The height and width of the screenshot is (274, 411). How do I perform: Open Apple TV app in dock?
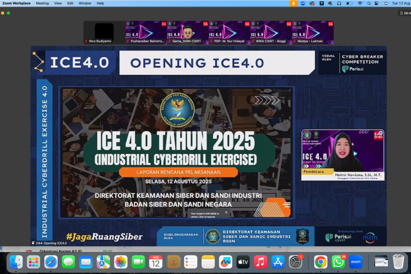tap(243, 262)
